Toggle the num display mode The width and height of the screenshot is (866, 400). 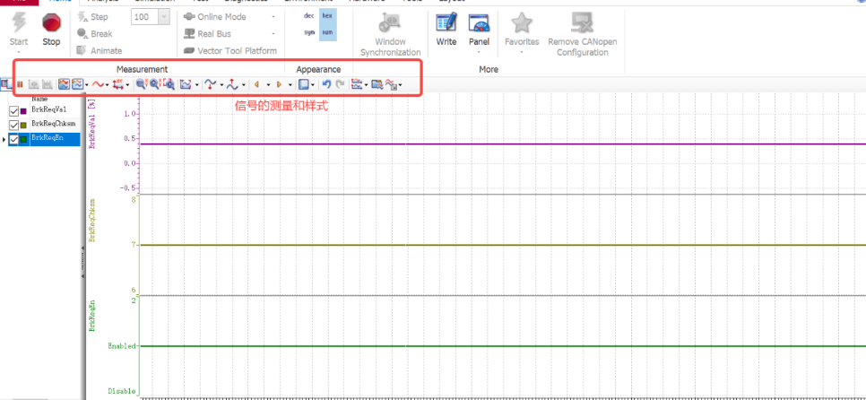tap(327, 32)
